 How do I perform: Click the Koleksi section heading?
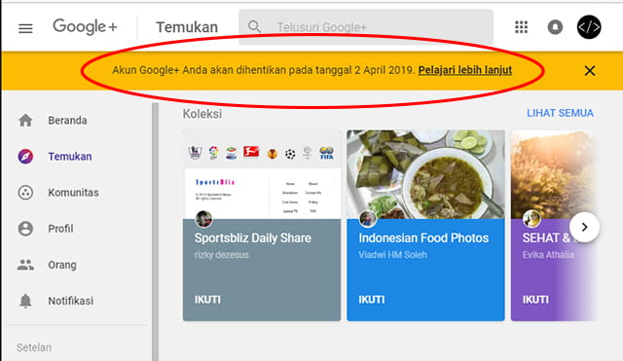tap(202, 114)
